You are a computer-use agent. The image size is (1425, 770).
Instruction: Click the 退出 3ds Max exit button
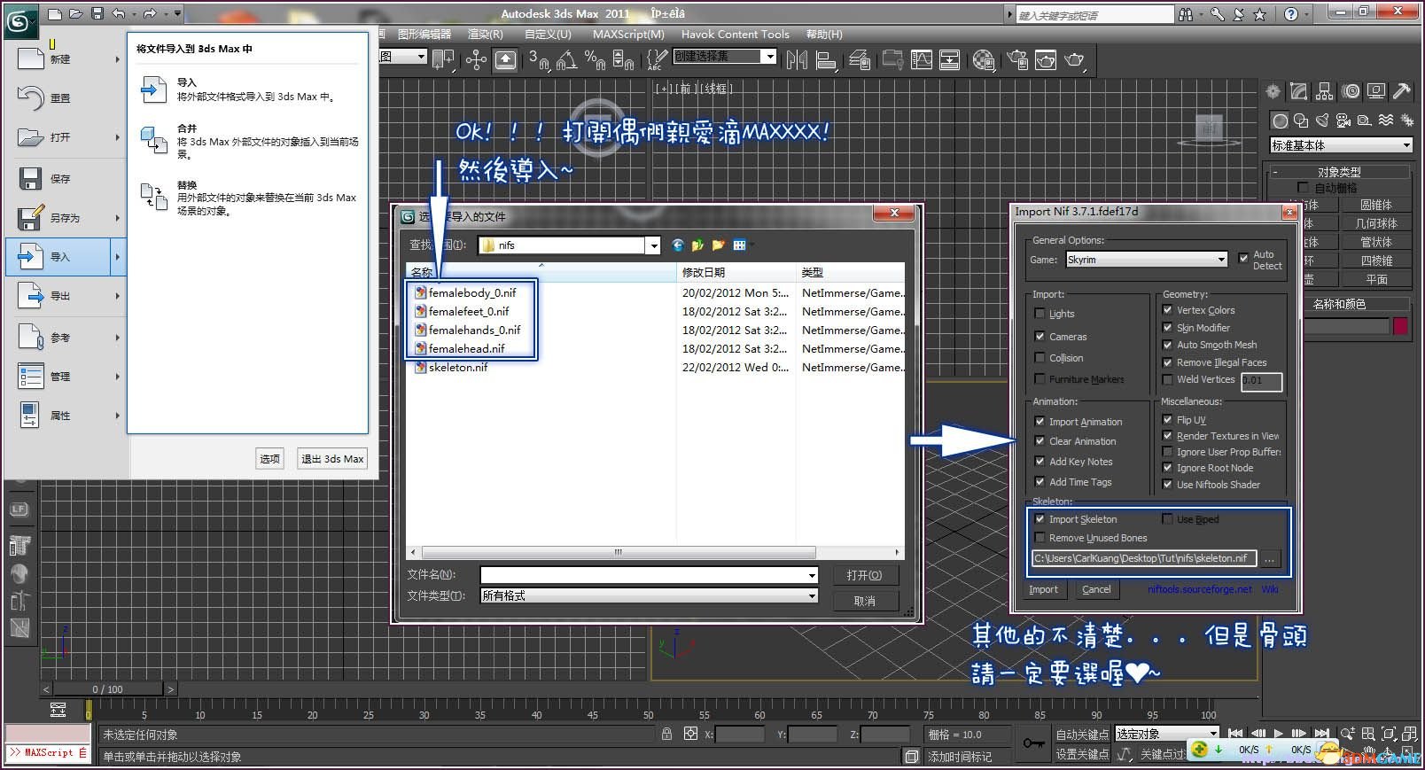point(332,458)
